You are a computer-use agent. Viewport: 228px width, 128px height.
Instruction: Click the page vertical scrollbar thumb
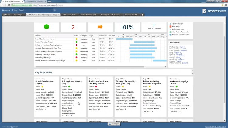(224, 70)
